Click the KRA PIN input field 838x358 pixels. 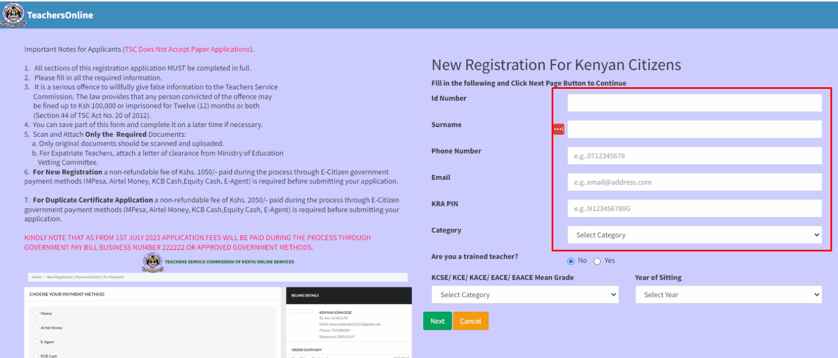[694, 208]
